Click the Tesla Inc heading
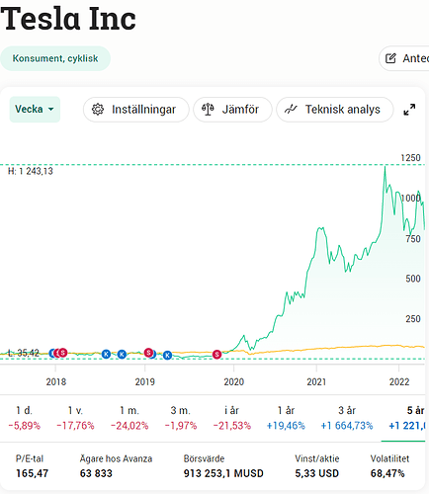The width and height of the screenshot is (429, 494). (68, 19)
